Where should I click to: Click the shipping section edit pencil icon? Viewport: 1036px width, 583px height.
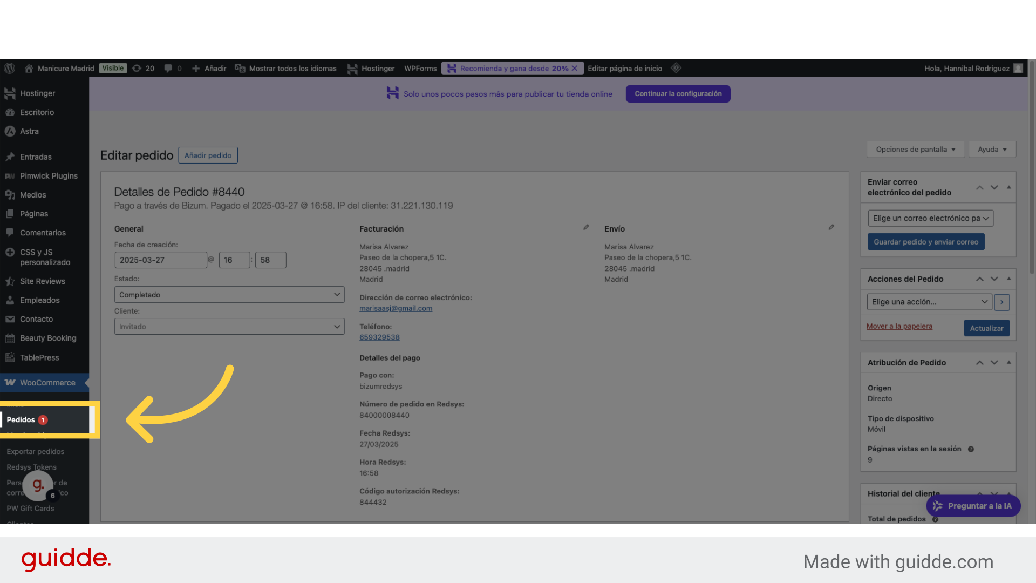click(x=831, y=227)
